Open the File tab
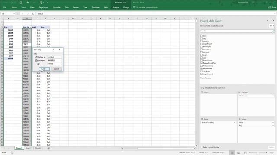Screen dimensions: 277x155 tap(5, 7)
